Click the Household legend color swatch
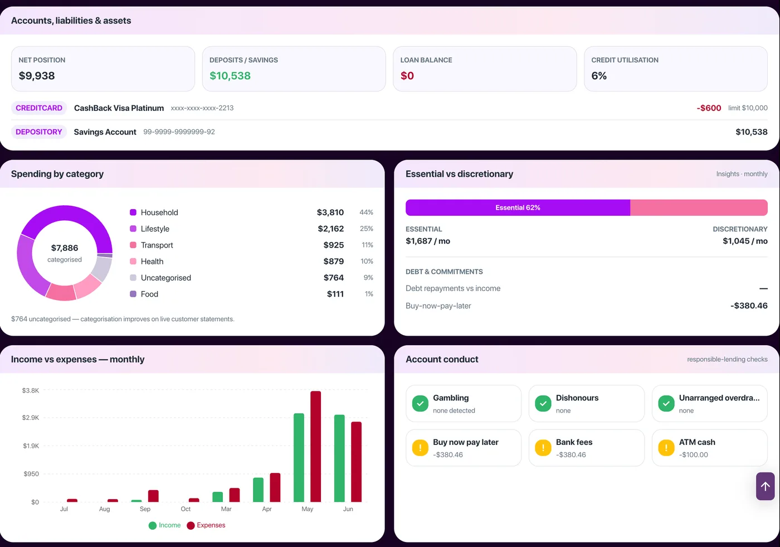This screenshot has height=547, width=780. (x=133, y=212)
